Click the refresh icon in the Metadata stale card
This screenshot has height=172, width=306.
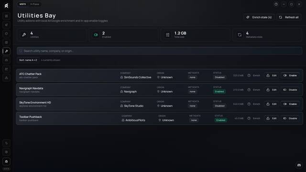click(240, 35)
